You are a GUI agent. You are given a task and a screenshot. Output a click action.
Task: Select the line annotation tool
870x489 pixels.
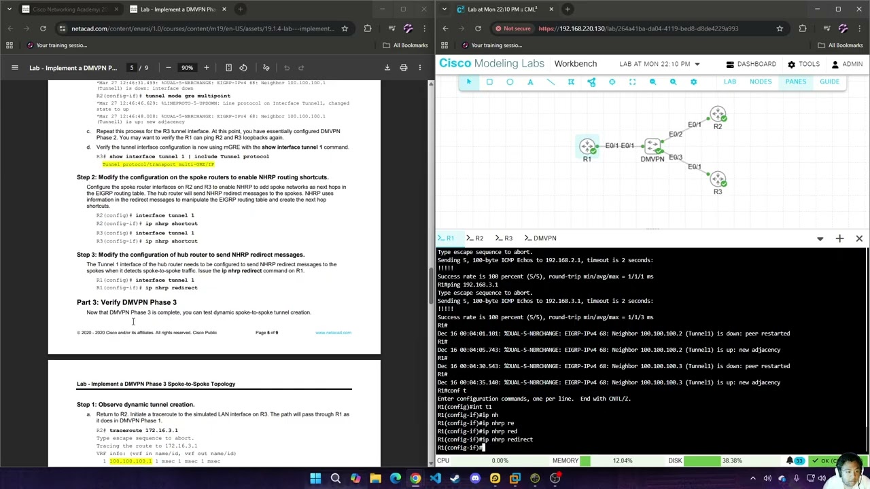pos(551,81)
